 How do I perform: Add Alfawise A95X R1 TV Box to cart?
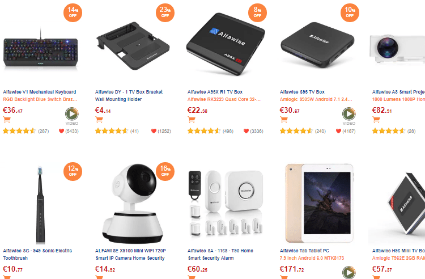192,120
